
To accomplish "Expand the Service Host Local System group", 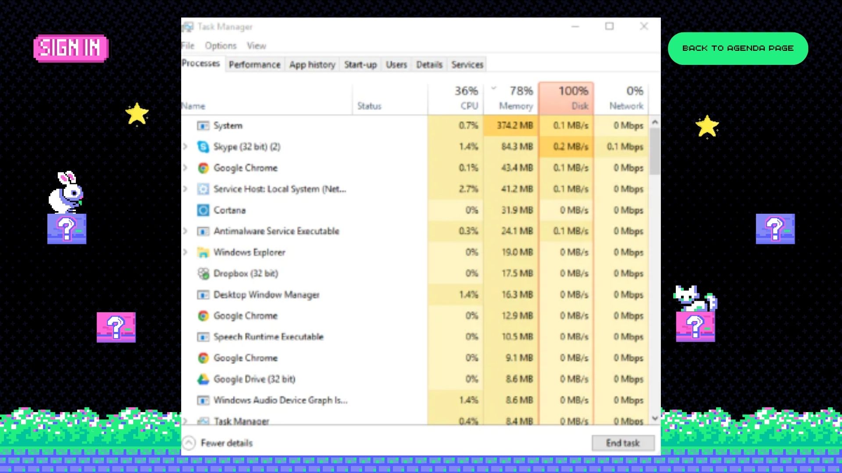I will (x=186, y=189).
